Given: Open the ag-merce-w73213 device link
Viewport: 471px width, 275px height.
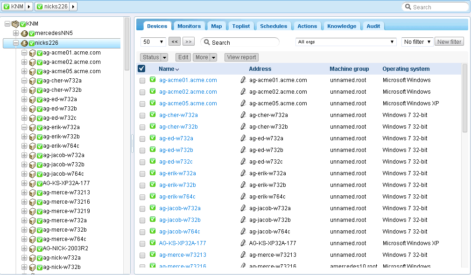Looking at the screenshot, I should [183, 255].
